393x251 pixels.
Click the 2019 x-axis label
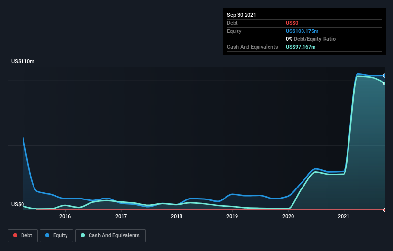coord(232,216)
